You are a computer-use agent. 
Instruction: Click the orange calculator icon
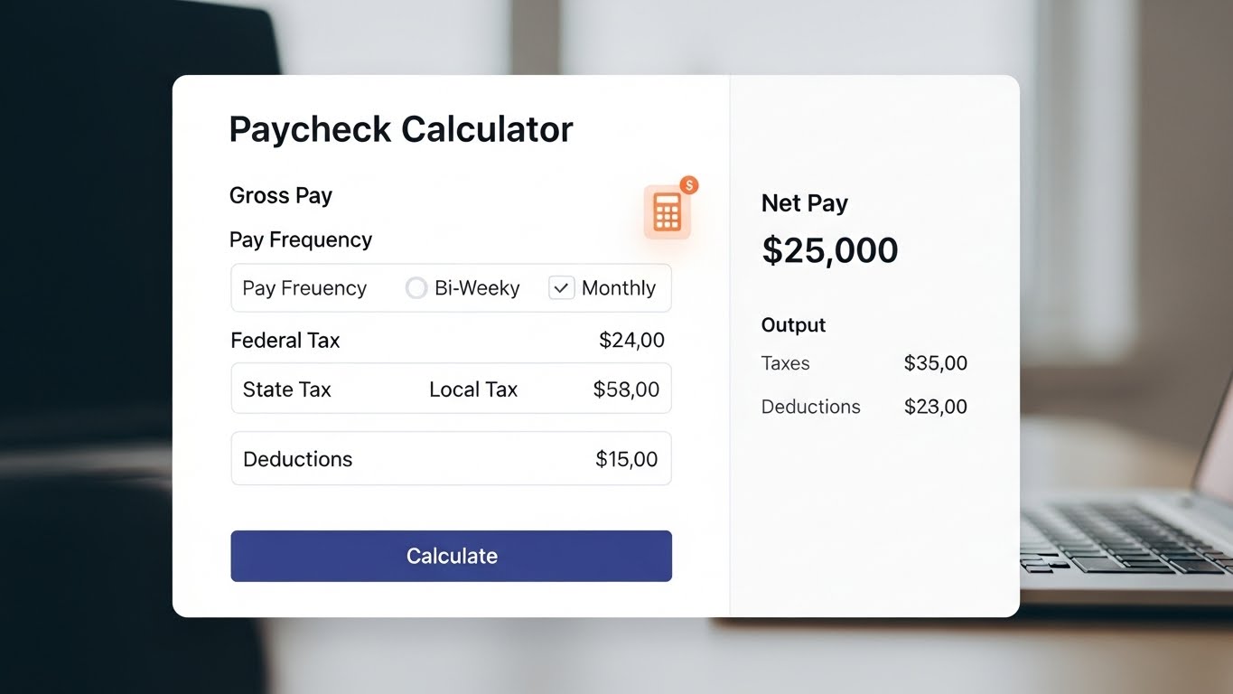point(667,213)
